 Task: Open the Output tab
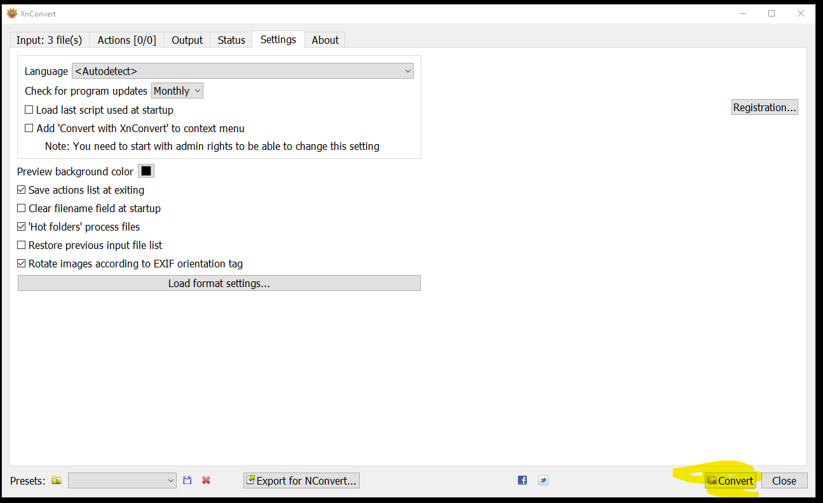click(187, 40)
